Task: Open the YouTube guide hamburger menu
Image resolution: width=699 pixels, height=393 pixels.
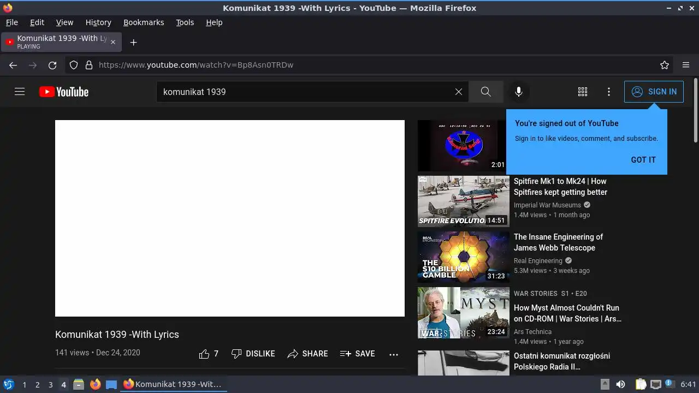Action: (20, 92)
